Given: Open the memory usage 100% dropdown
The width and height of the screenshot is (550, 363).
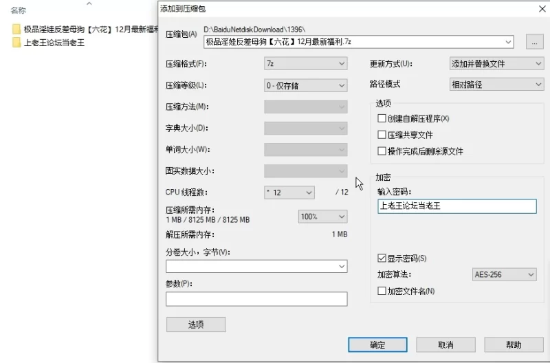Looking at the screenshot, I should [x=322, y=217].
